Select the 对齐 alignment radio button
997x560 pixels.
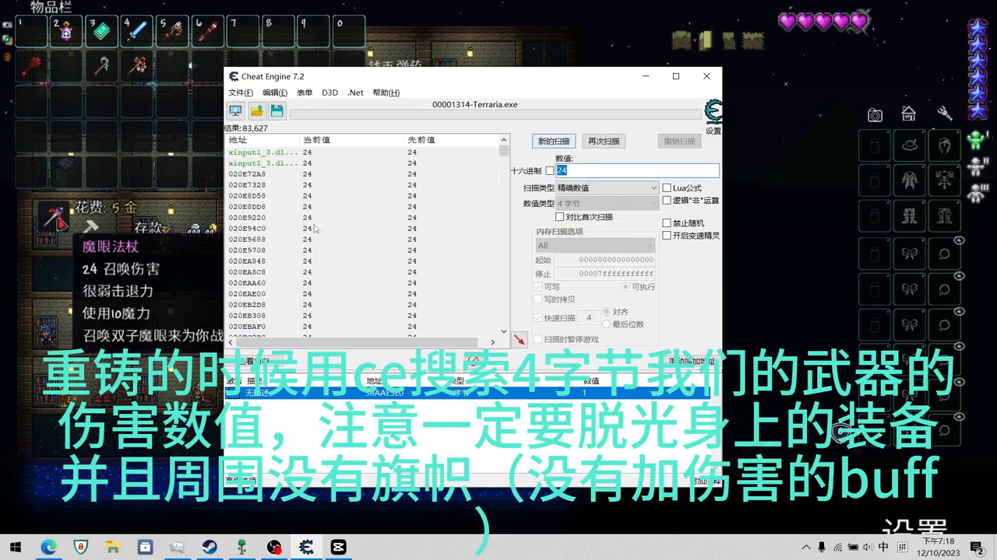pos(607,312)
